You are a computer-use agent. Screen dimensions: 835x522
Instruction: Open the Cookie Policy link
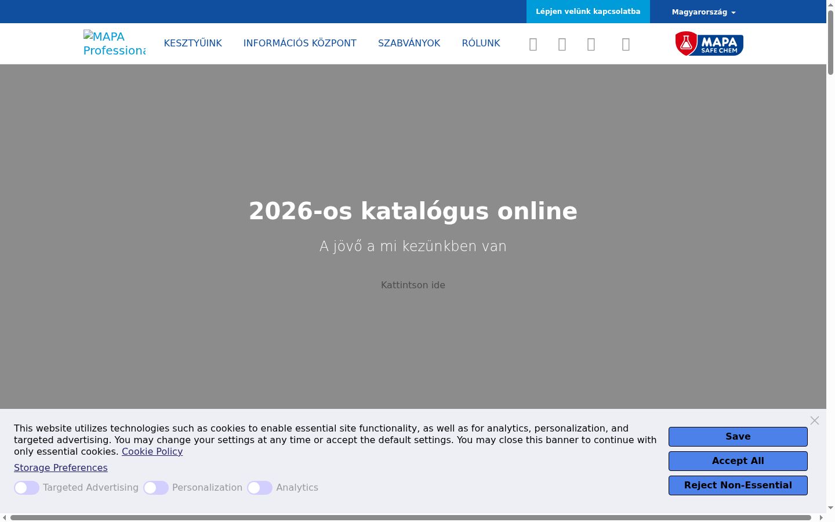click(152, 452)
